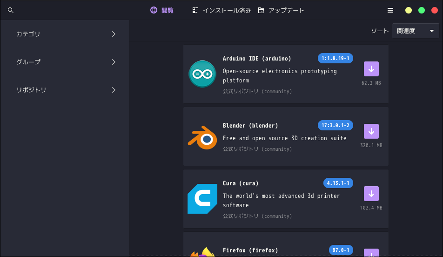Open the Blender (blender) title
Screen dimensions: 443x257
[x=250, y=126]
